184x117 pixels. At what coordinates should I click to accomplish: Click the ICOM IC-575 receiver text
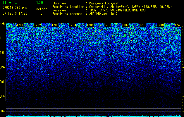tap(117, 10)
